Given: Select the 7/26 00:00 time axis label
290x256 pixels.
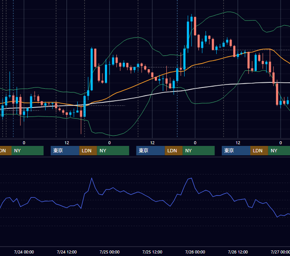Looking at the screenshot, I should (x=195, y=252).
